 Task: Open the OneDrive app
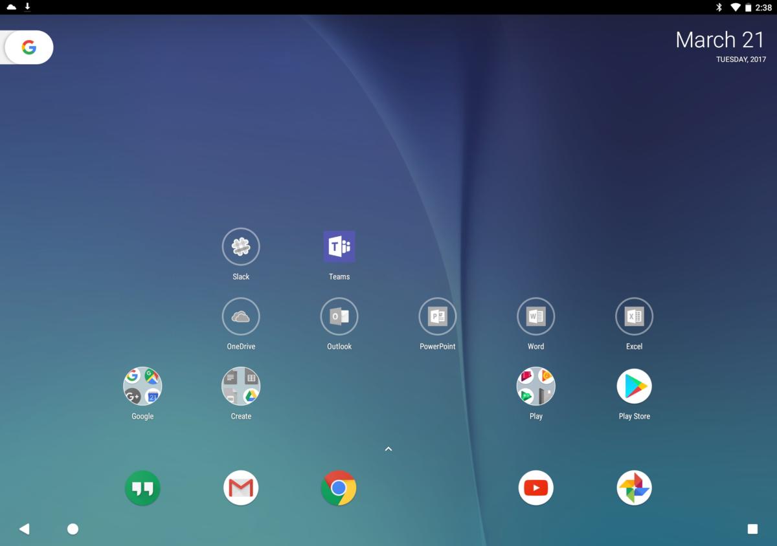241,316
